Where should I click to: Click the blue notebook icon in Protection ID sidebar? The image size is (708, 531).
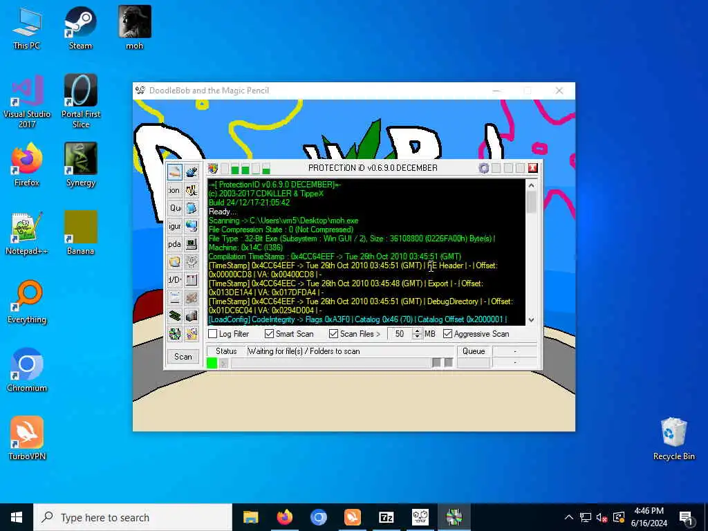coord(192,208)
